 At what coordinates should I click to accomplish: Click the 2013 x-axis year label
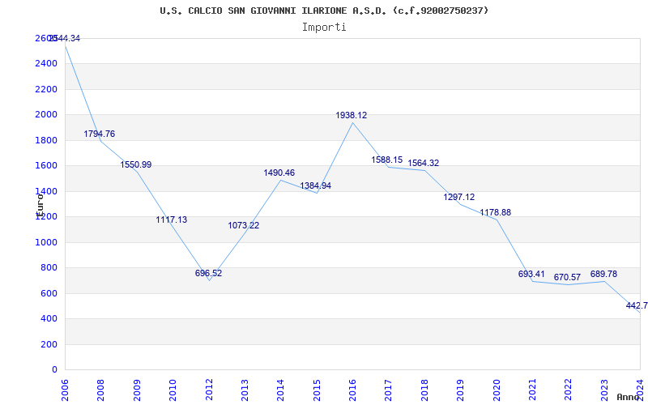point(245,390)
